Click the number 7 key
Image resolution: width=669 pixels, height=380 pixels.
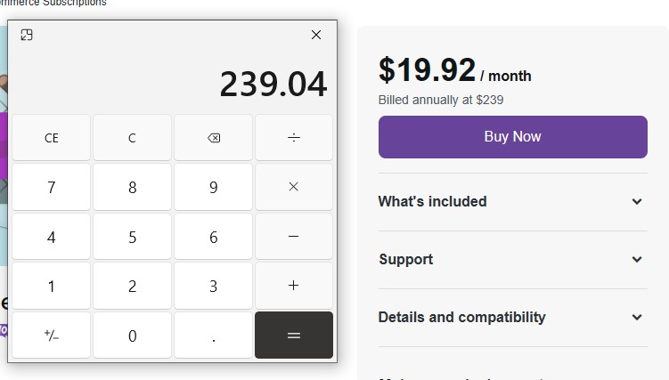pos(51,187)
